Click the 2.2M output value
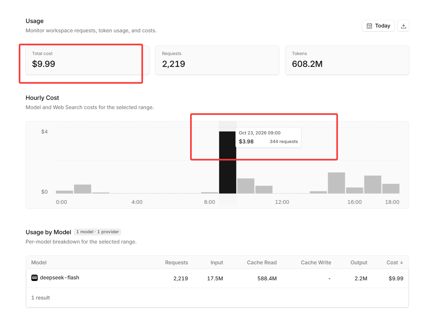433x320 pixels. [x=361, y=278]
